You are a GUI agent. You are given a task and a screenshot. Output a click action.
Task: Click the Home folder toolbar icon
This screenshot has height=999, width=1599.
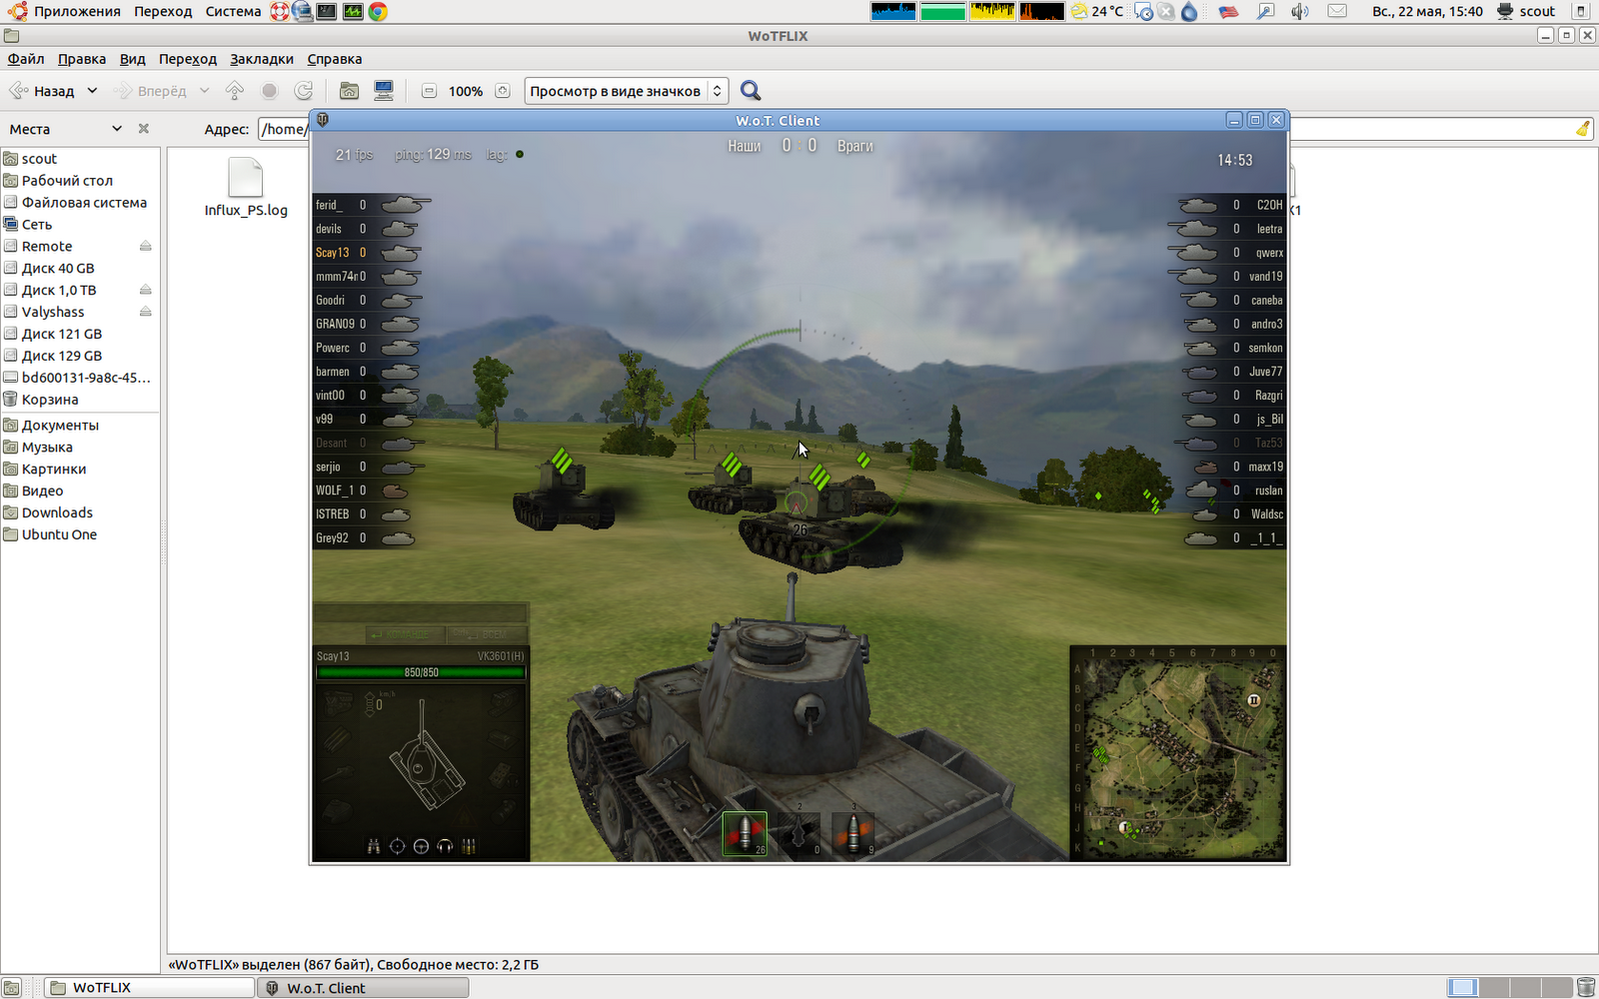click(349, 91)
